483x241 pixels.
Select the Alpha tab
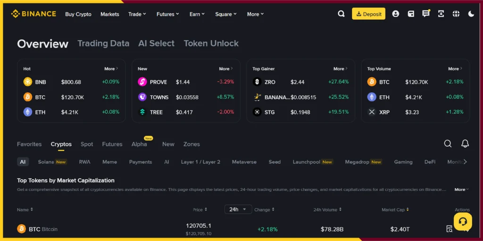[x=139, y=144]
